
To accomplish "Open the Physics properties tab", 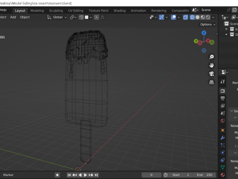I will tap(223, 153).
